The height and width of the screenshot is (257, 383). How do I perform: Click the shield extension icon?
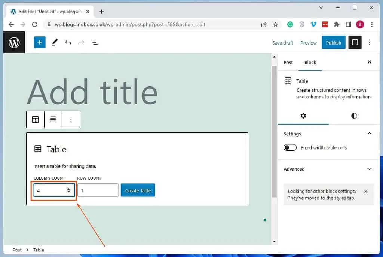pos(302,24)
